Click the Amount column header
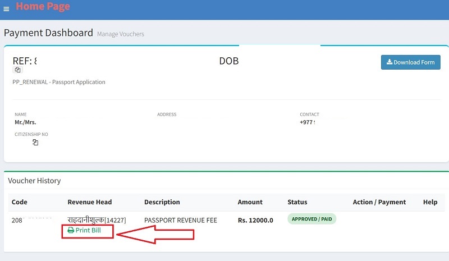 pos(250,202)
